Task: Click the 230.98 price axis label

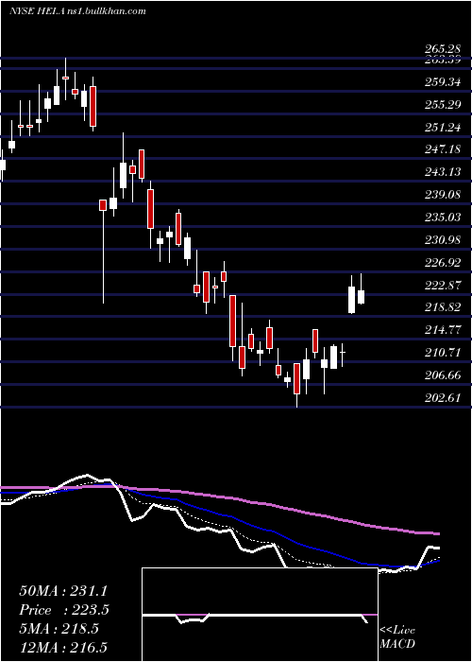Action: [443, 240]
